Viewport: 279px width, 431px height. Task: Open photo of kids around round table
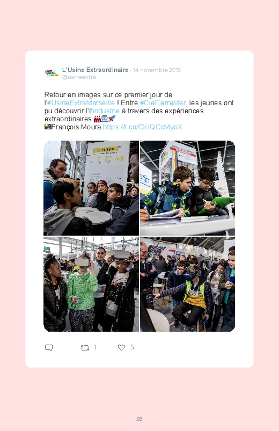pos(91,188)
